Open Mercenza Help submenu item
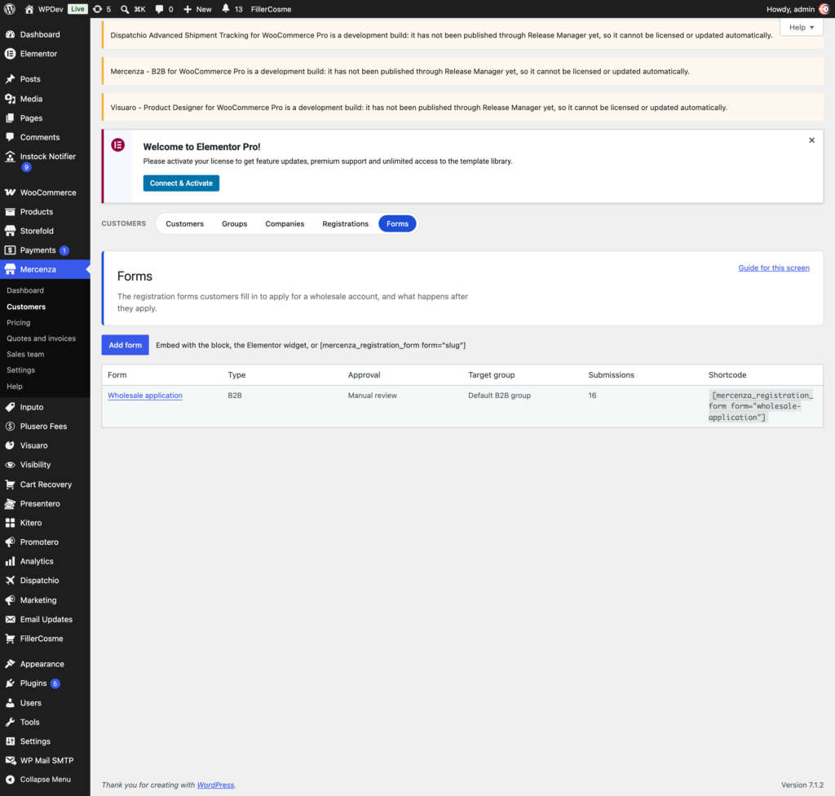 pyautogui.click(x=15, y=387)
